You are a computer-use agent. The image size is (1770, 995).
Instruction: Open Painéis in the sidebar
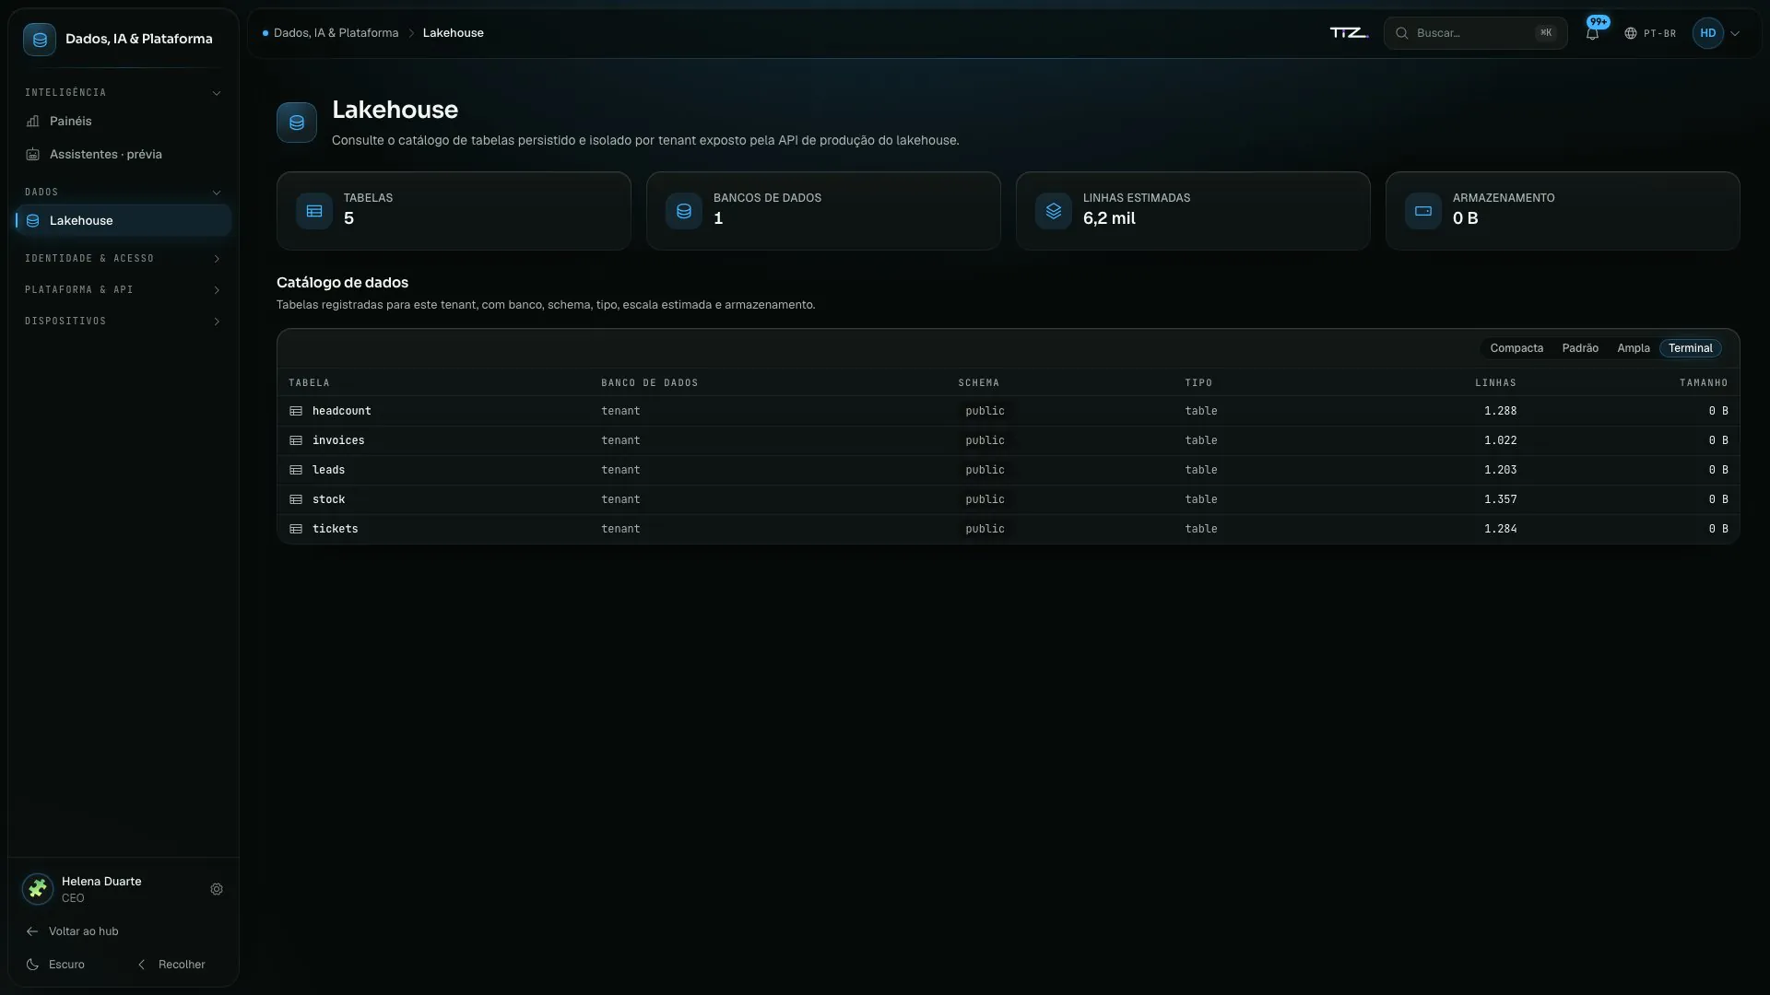124,122
